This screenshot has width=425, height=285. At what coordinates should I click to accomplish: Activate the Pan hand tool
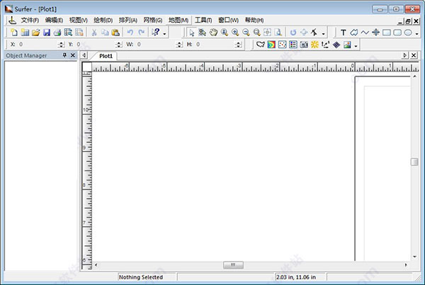[x=214, y=33]
